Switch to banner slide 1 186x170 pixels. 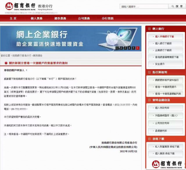(x=117, y=48)
